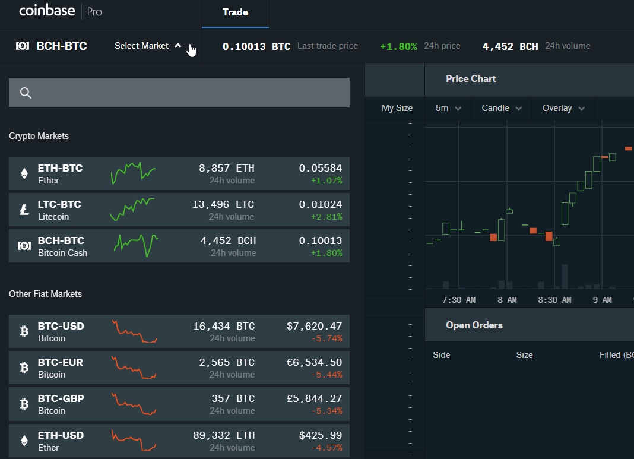The image size is (634, 459).
Task: Click the 9 AM time label on chart
Action: [x=602, y=300]
